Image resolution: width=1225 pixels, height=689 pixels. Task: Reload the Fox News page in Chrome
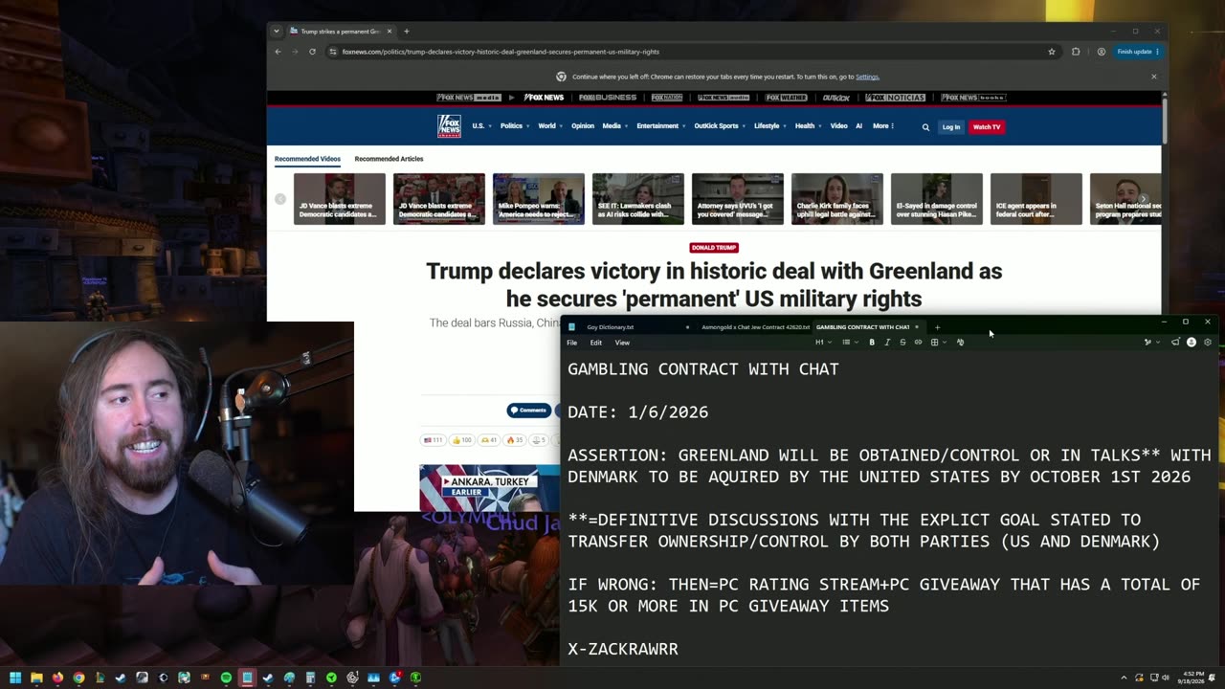(x=312, y=52)
